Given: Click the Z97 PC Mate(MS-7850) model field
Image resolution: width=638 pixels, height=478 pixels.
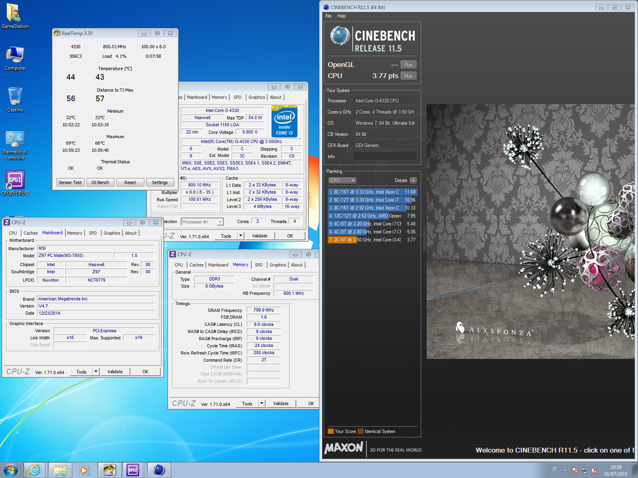Looking at the screenshot, I should 75,255.
